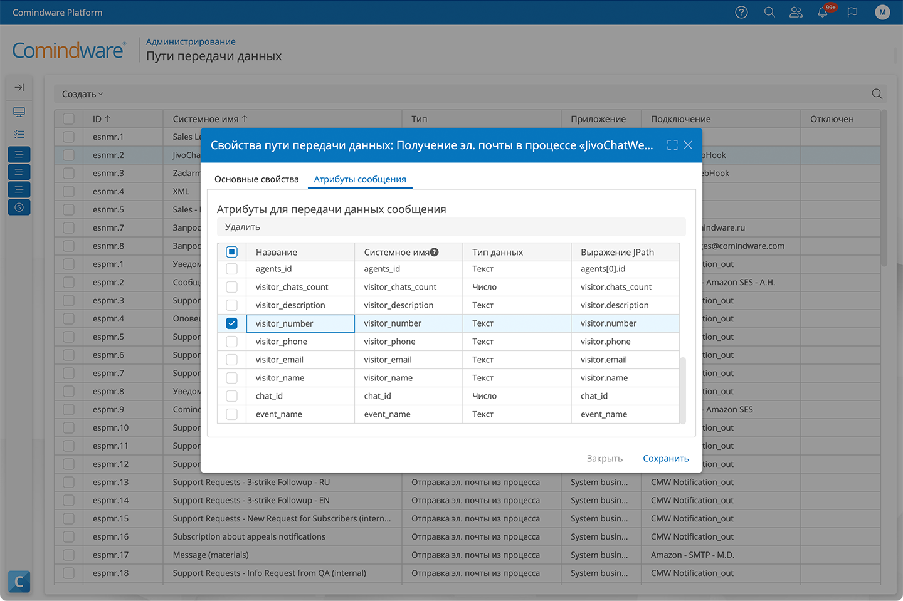The height and width of the screenshot is (601, 903).
Task: Click the Comindware logo
Action: coord(69,50)
